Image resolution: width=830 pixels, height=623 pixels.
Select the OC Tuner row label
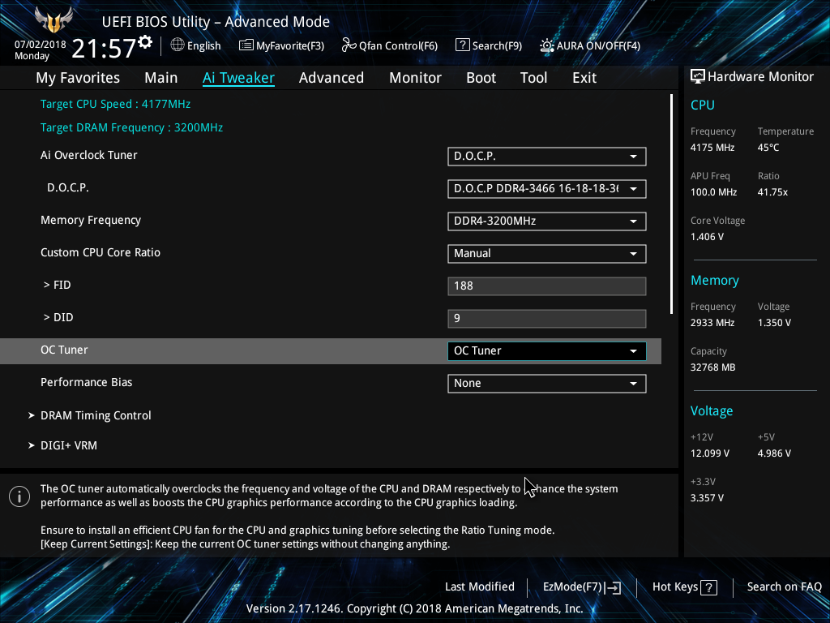click(x=64, y=350)
